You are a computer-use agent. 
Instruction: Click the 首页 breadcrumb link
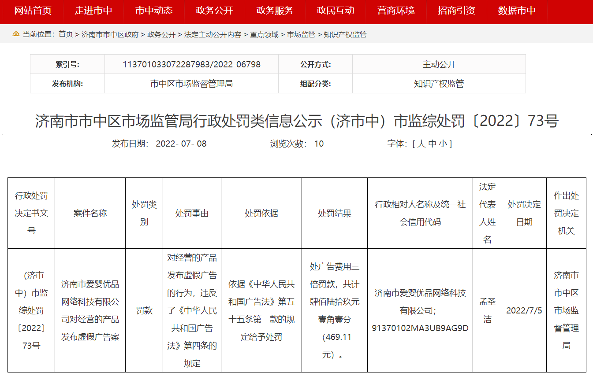66,34
